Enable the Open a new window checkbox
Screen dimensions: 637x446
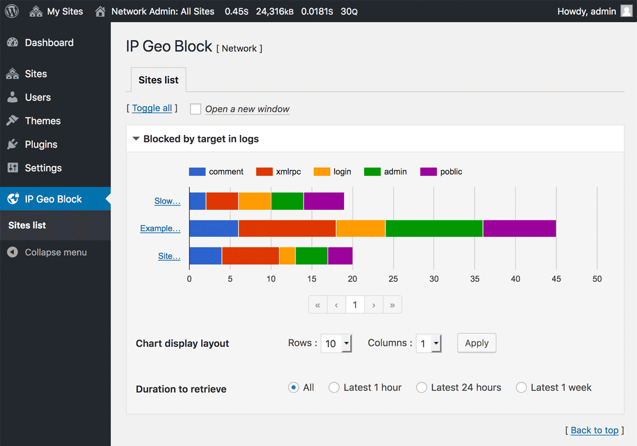coord(196,109)
